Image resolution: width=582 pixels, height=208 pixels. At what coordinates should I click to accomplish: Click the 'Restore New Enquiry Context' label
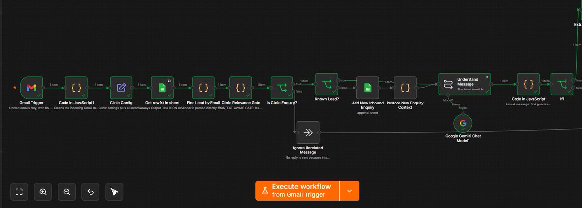(405, 105)
